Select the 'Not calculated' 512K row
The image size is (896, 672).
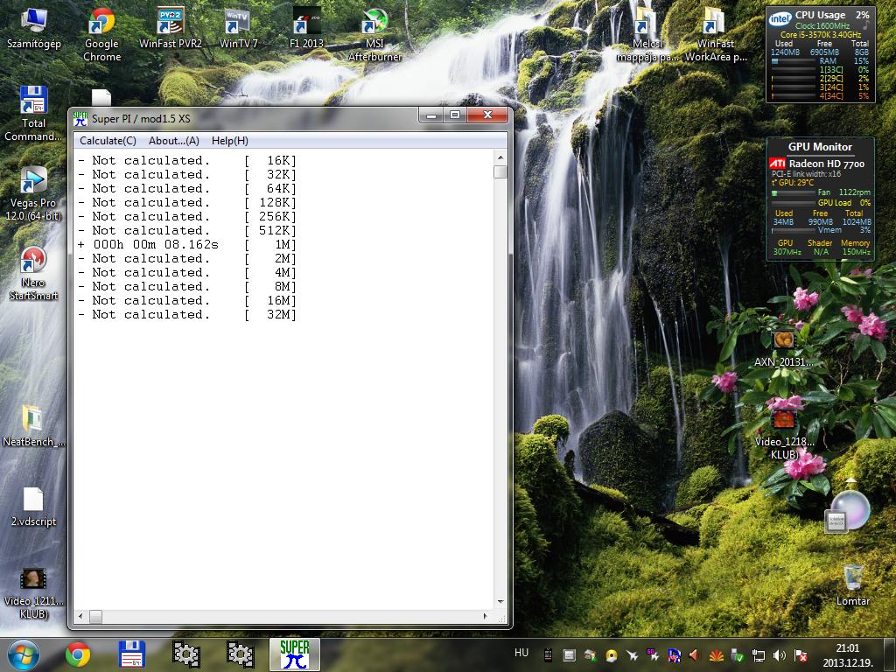pyautogui.click(x=187, y=230)
